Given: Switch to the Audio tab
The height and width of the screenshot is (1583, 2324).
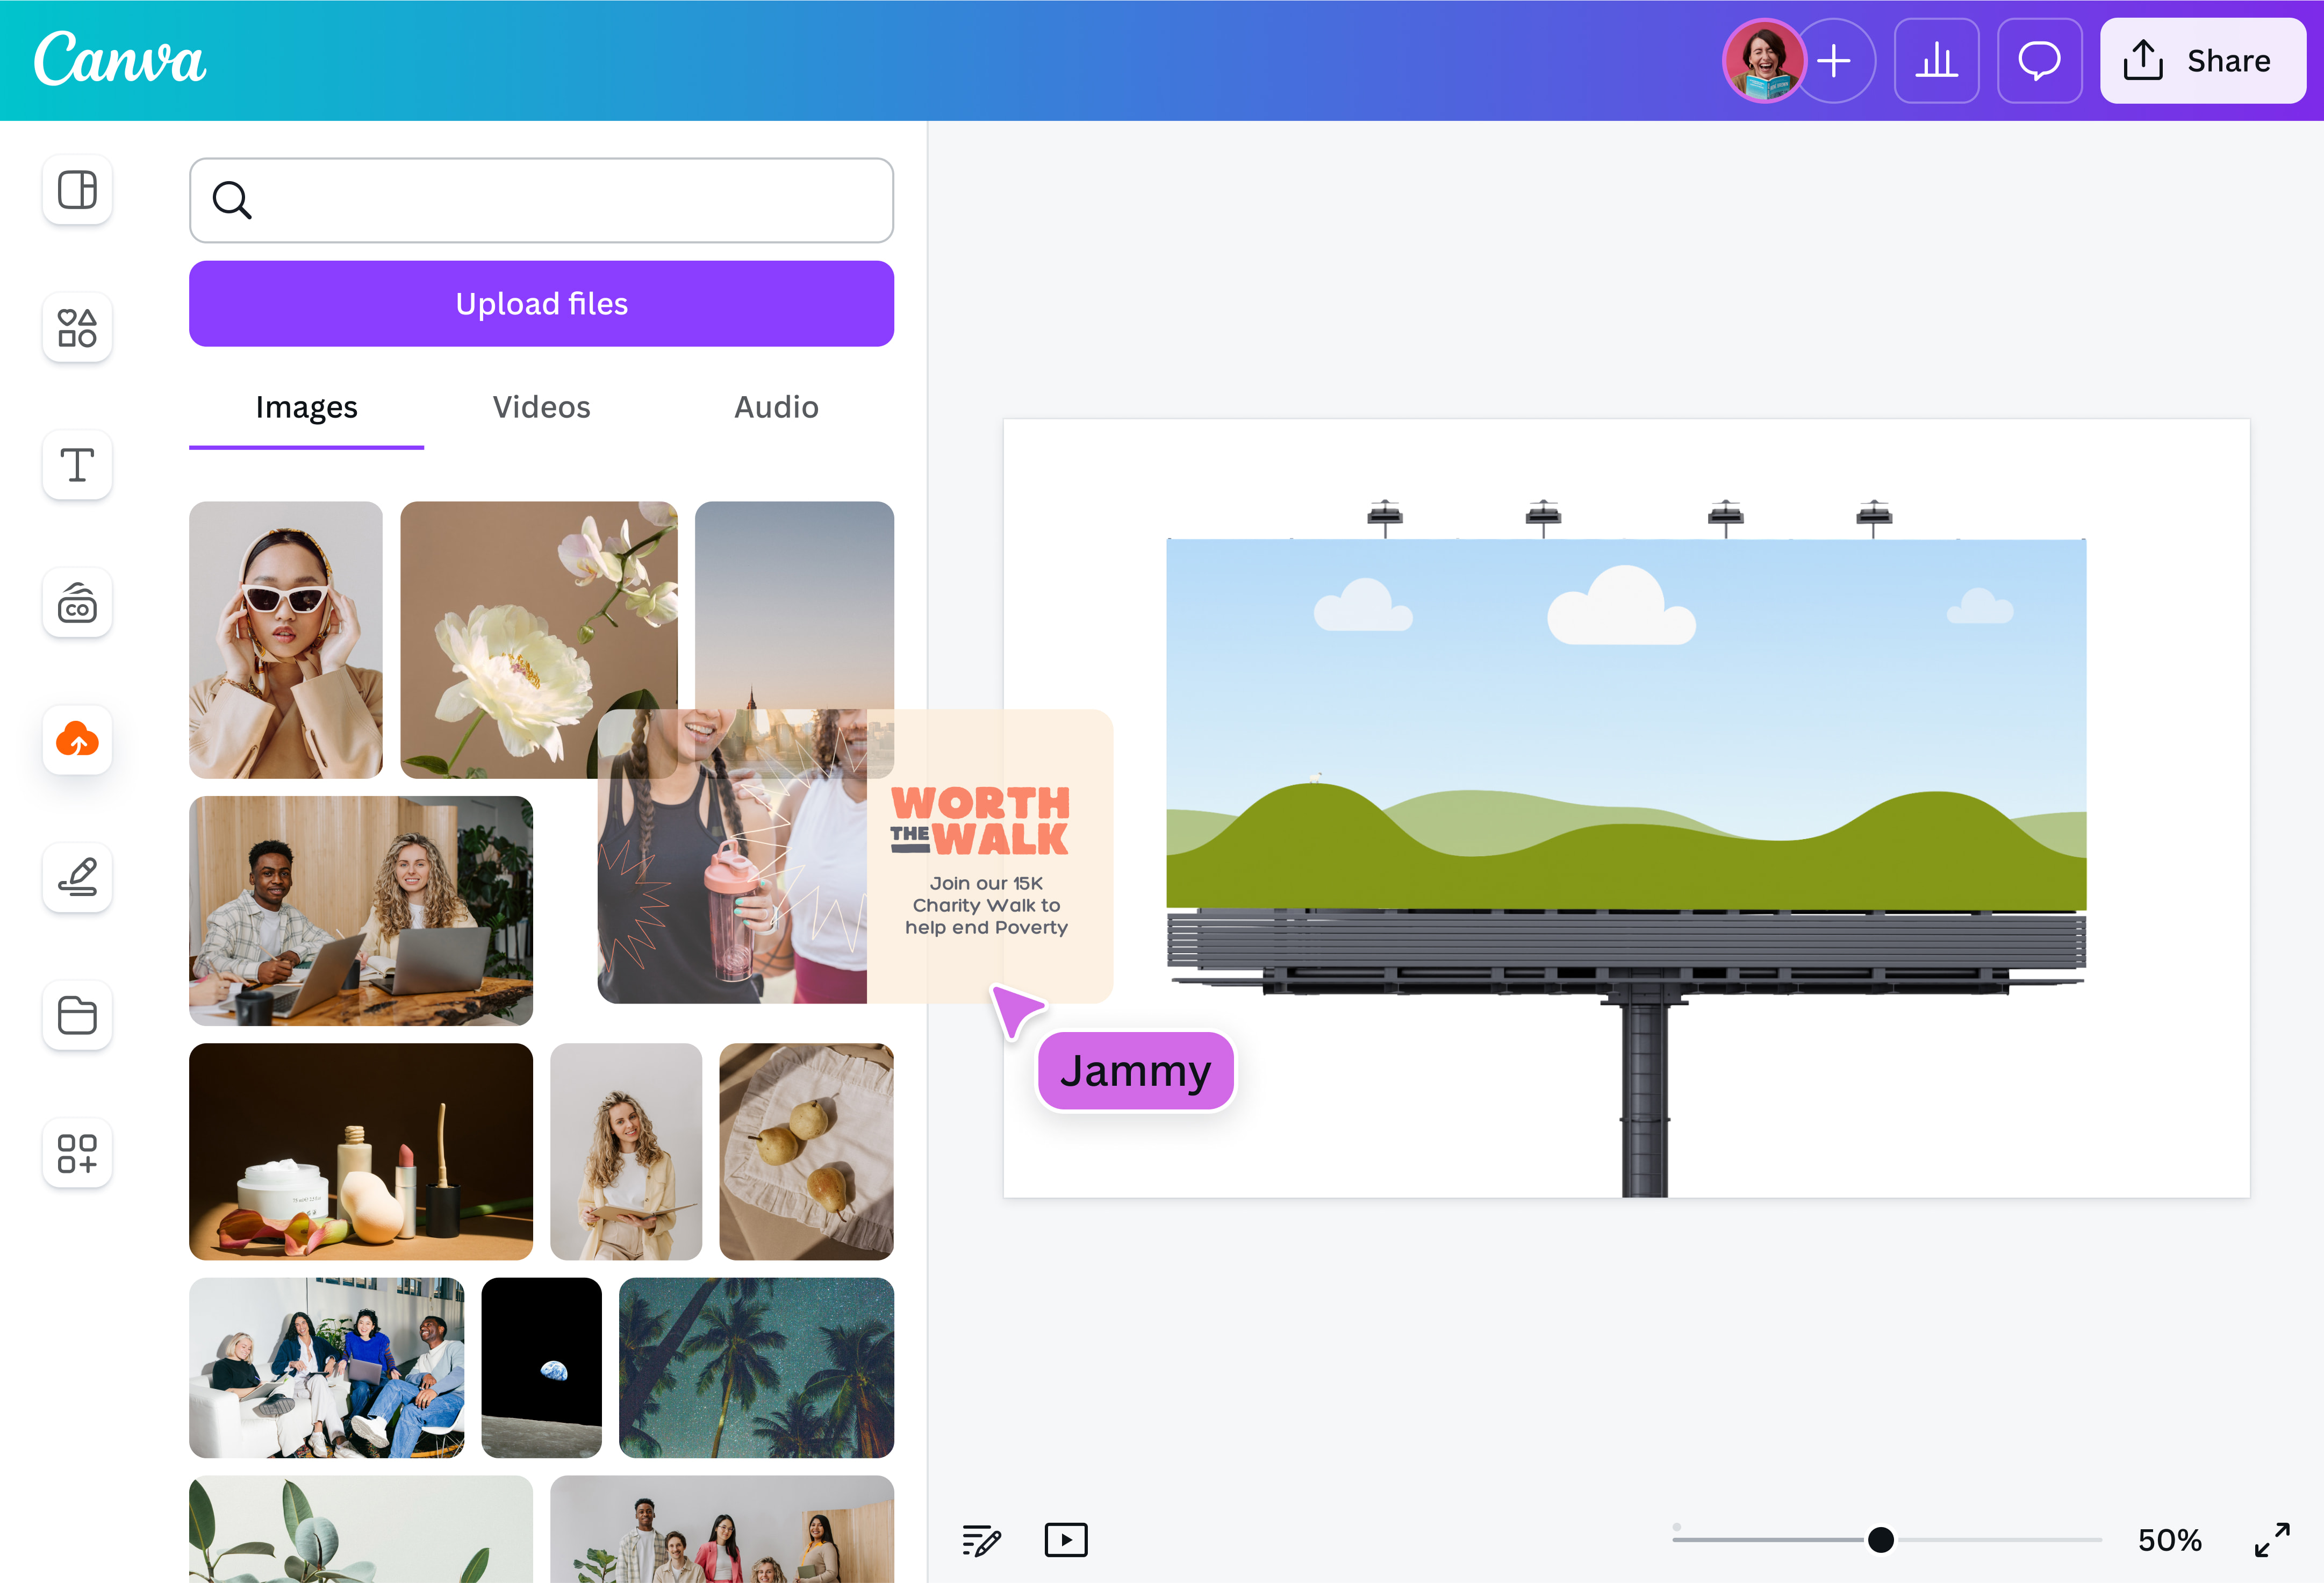Looking at the screenshot, I should click(x=776, y=407).
